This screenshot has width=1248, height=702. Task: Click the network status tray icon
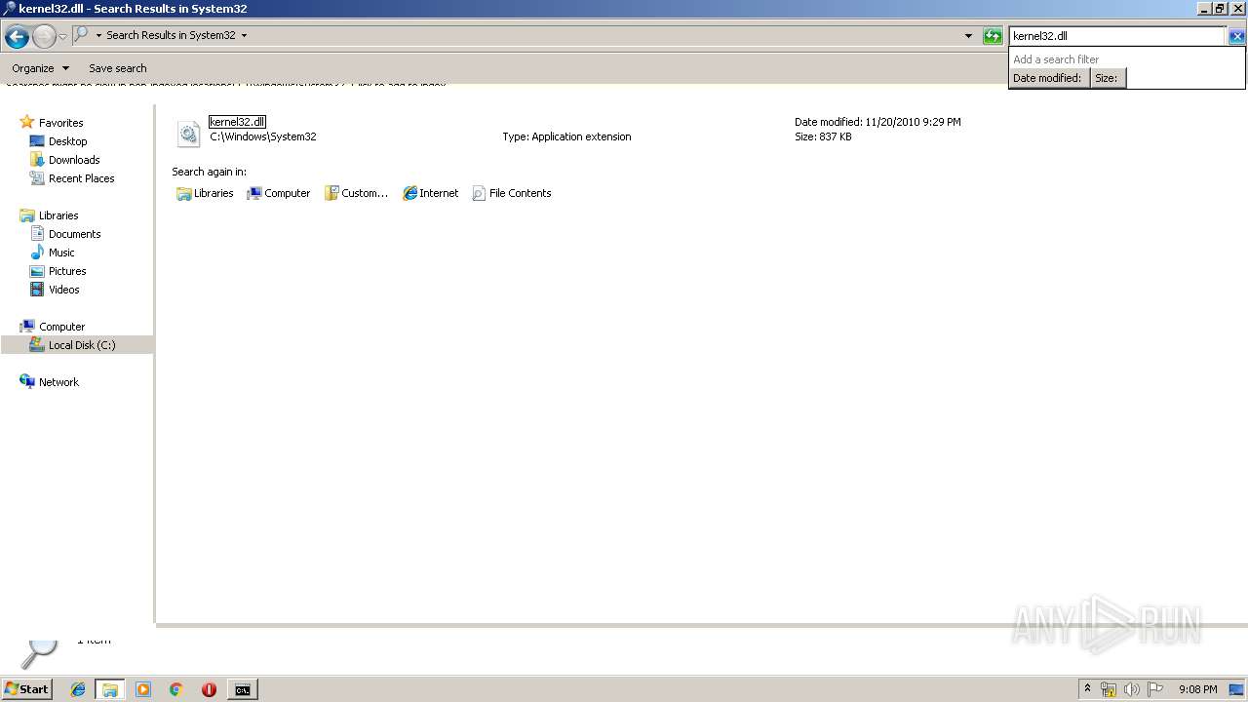[1109, 689]
